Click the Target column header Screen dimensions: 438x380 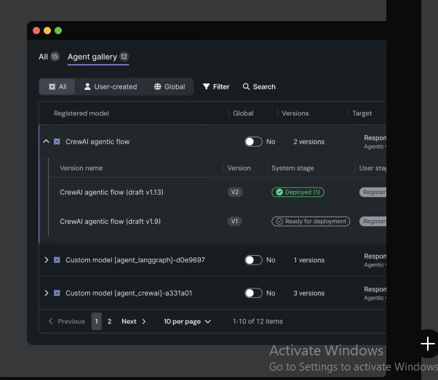(x=362, y=113)
